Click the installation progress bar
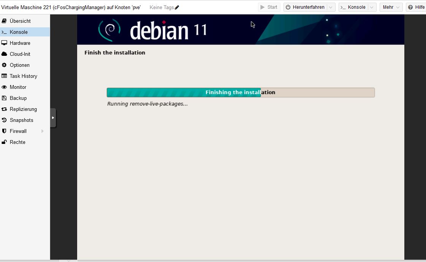 (x=241, y=92)
